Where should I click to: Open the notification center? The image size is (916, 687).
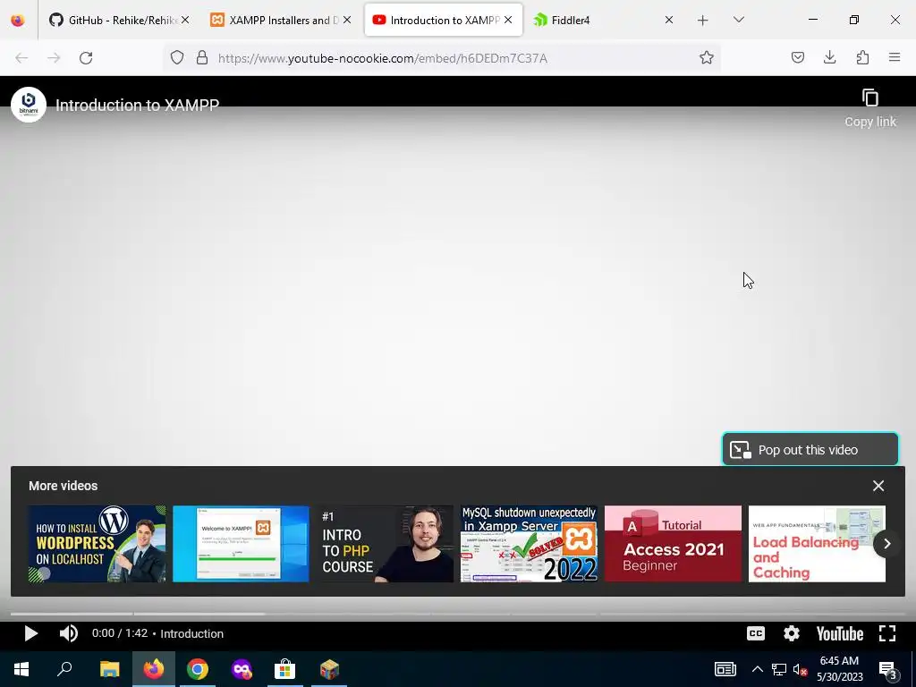888,669
